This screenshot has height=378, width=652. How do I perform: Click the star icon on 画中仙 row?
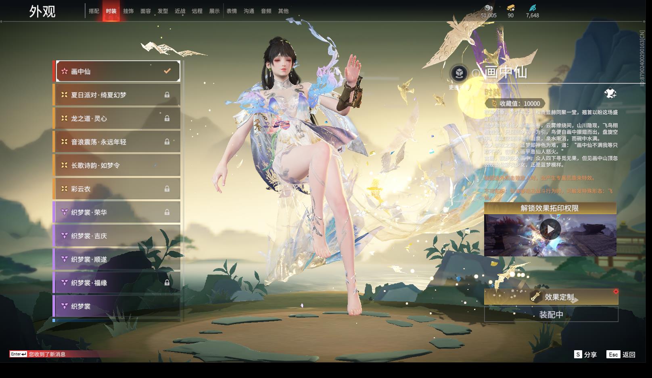64,71
